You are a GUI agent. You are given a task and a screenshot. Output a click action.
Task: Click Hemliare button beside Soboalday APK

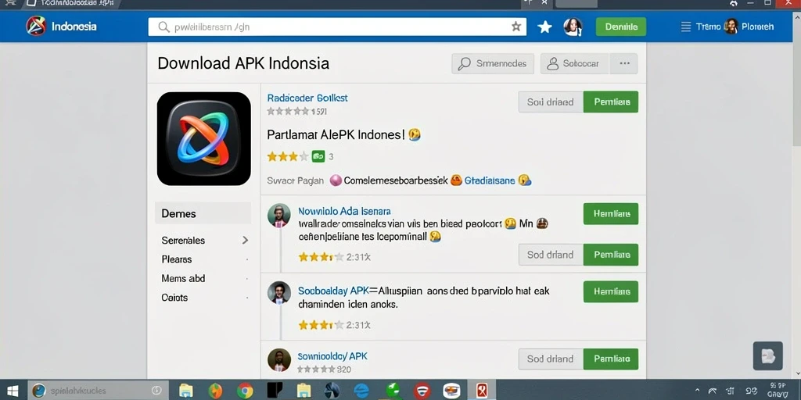[611, 291]
